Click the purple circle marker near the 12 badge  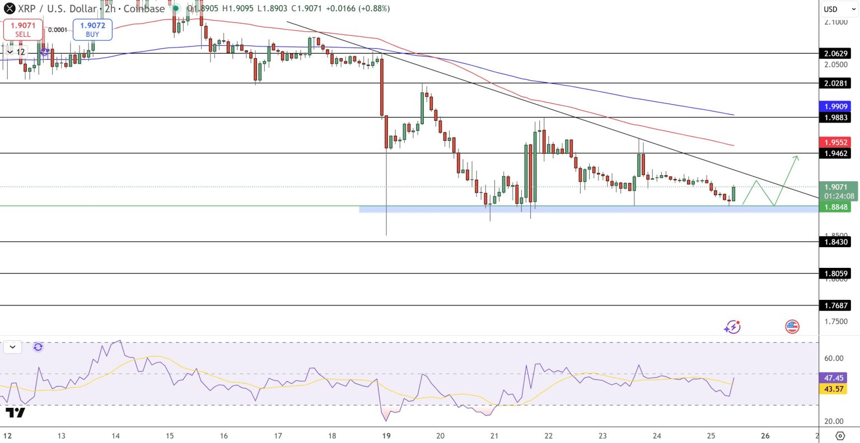(44, 51)
